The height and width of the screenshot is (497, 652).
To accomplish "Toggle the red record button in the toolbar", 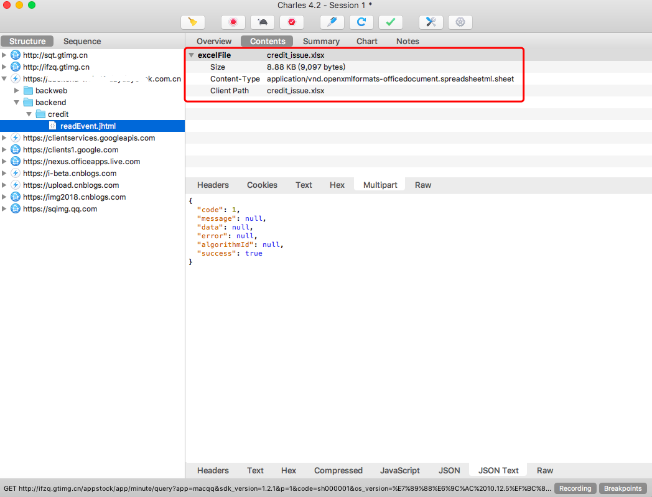I will pyautogui.click(x=233, y=22).
